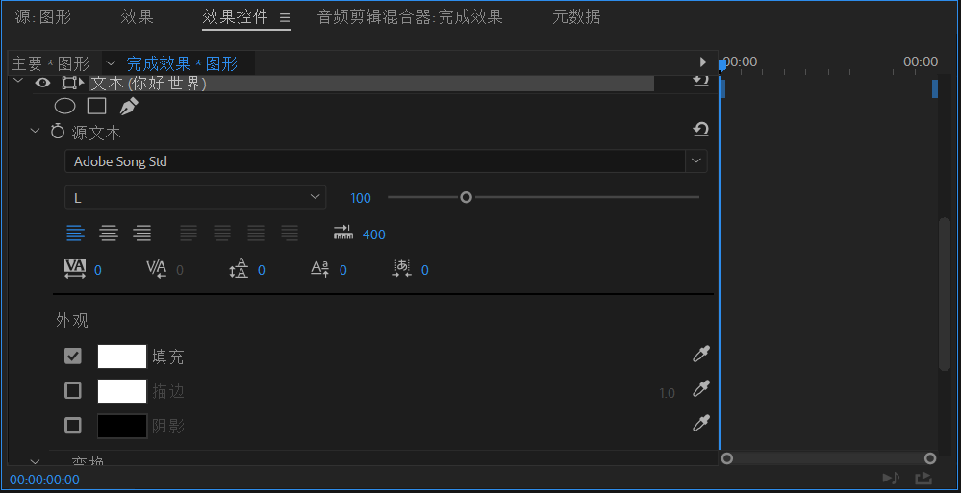The height and width of the screenshot is (493, 961).
Task: Click the tsume icon
Action: pyautogui.click(x=402, y=269)
